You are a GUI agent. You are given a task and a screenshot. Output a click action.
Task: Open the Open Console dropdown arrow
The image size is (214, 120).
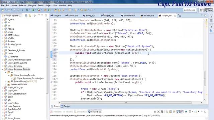click(199, 112)
